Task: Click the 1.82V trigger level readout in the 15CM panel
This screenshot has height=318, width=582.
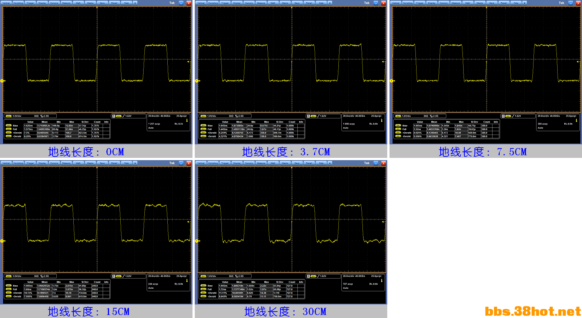Action: coord(128,276)
